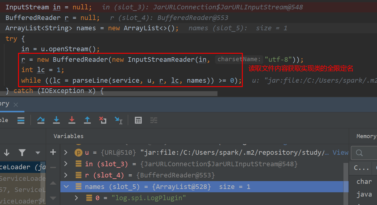Click the magnifier icon in Memory search
Image resolution: width=377 pixels, height=205 pixels.
(359, 153)
